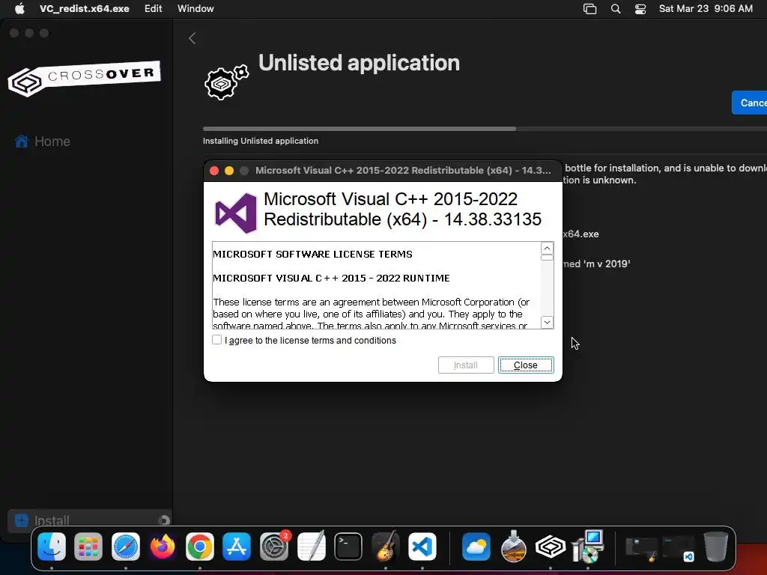Viewport: 767px width, 575px height.
Task: Click the installation progress bar
Action: coord(485,129)
